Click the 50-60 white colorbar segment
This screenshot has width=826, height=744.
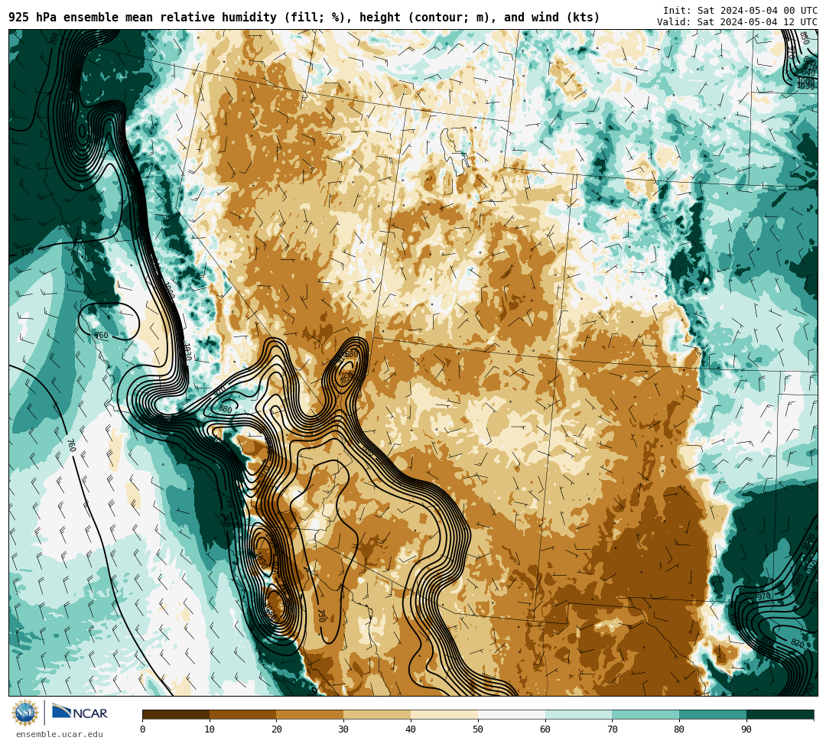pos(512,714)
